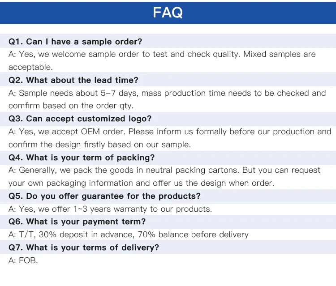The image size is (336, 286).
Task: Click 'comfirm based on the order qty' line
Action: coord(71,106)
